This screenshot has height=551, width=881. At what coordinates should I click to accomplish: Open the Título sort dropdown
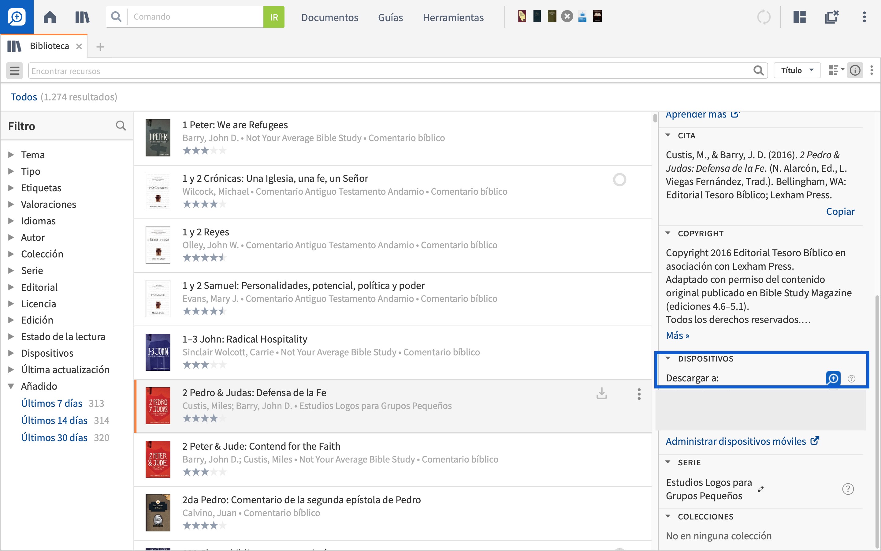pyautogui.click(x=797, y=70)
